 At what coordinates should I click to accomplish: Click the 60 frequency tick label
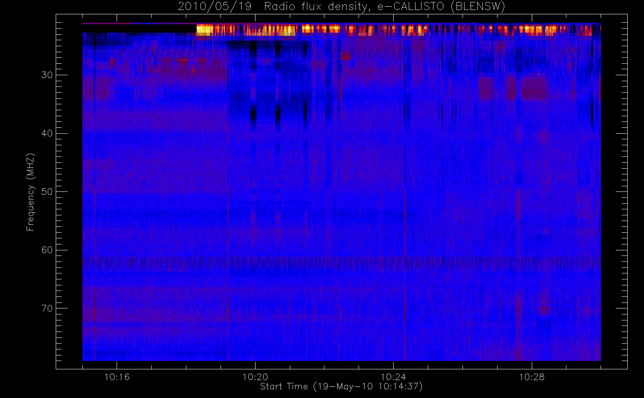(x=47, y=250)
